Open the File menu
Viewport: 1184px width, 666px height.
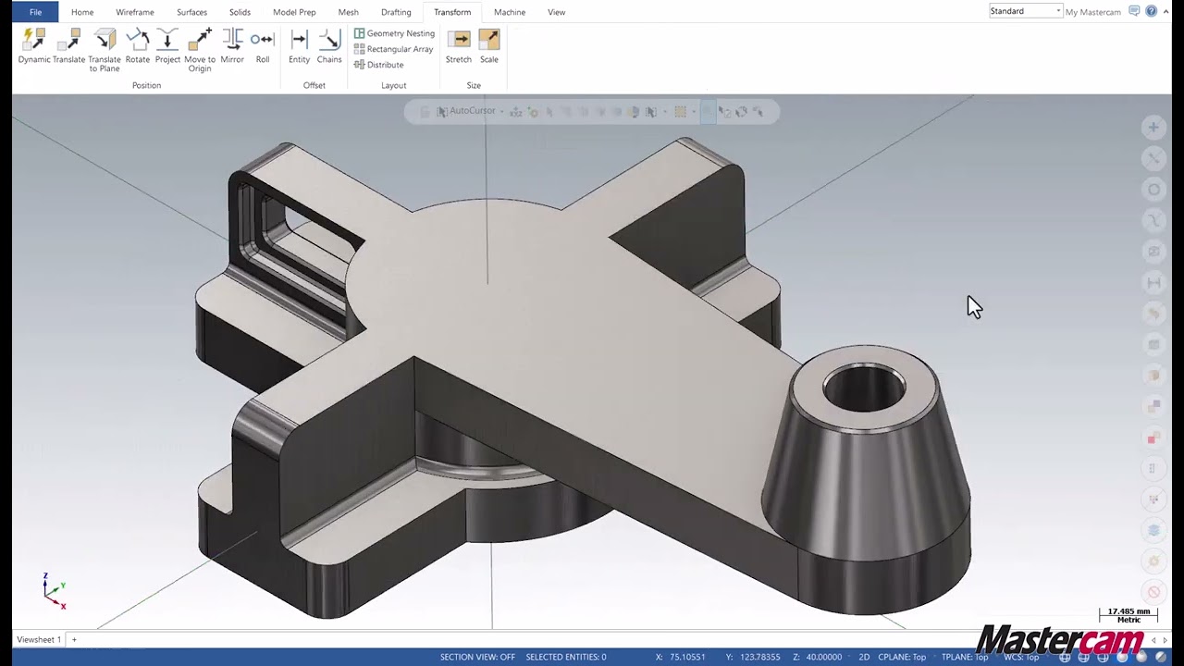pos(35,12)
